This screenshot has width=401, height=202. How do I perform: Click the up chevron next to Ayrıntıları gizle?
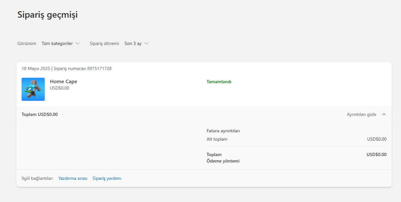click(x=384, y=114)
